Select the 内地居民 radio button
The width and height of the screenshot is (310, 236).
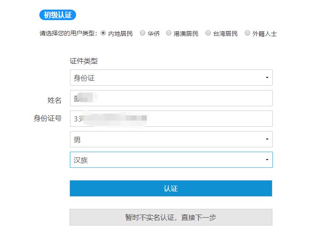(104, 33)
